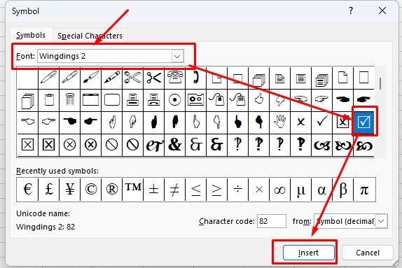Image resolution: width=402 pixels, height=268 pixels.
Task: Click the 'Recently used symbols:' label
Action: (x=57, y=171)
